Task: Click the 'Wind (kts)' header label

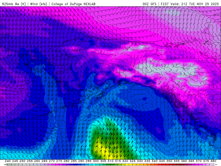Action: pos(39,4)
